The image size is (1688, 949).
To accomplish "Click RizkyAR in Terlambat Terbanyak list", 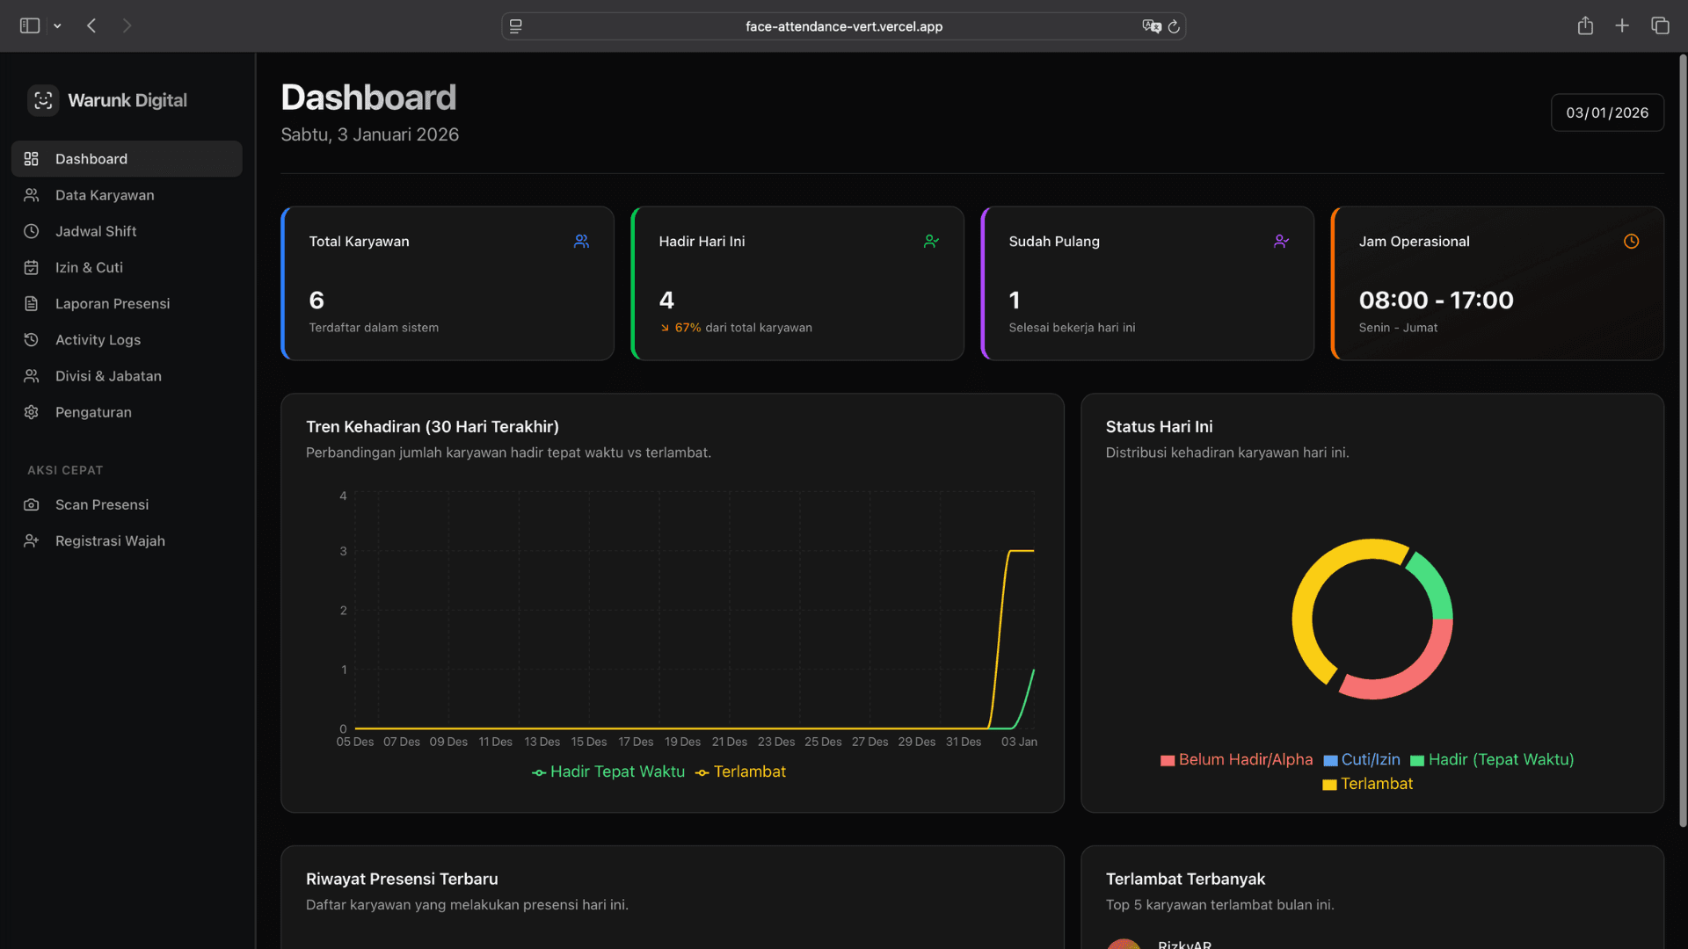I will [1183, 943].
